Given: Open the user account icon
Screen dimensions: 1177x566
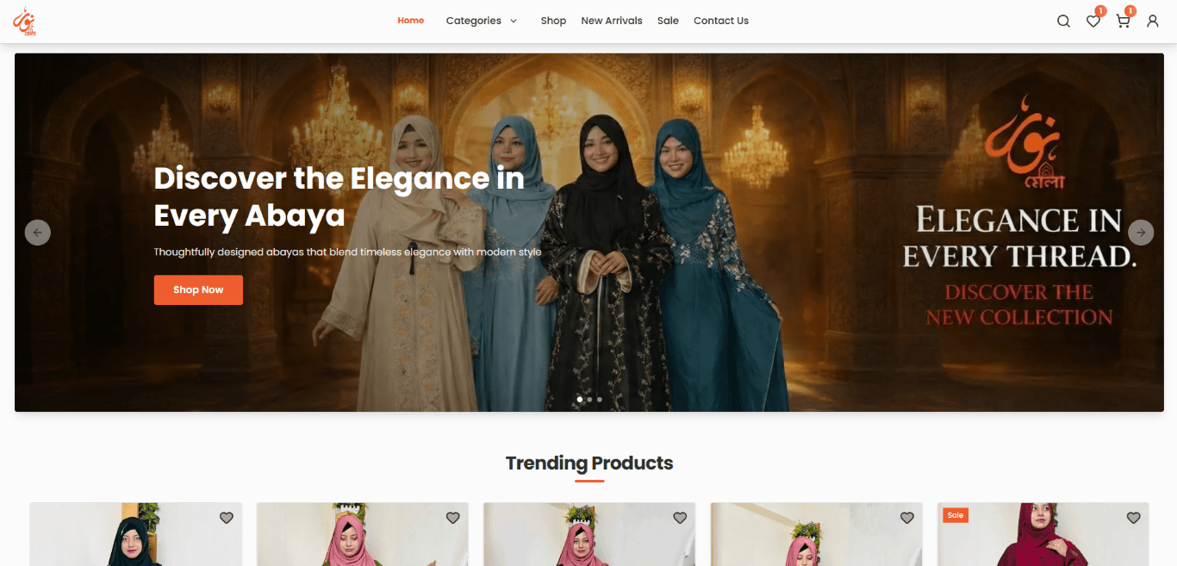Looking at the screenshot, I should [x=1152, y=21].
